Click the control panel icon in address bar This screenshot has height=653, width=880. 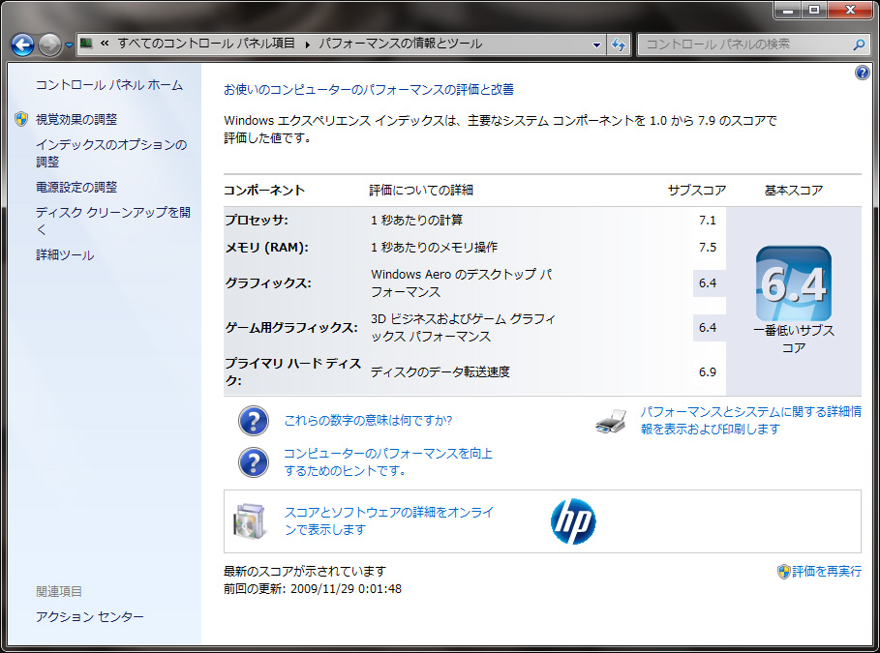tap(86, 44)
